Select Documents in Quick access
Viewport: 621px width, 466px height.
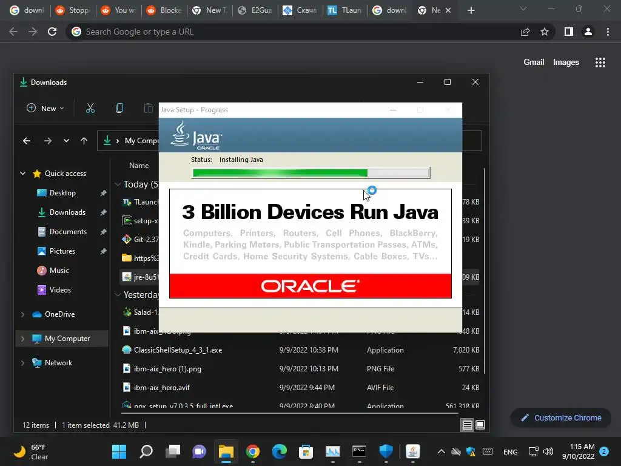tap(68, 232)
